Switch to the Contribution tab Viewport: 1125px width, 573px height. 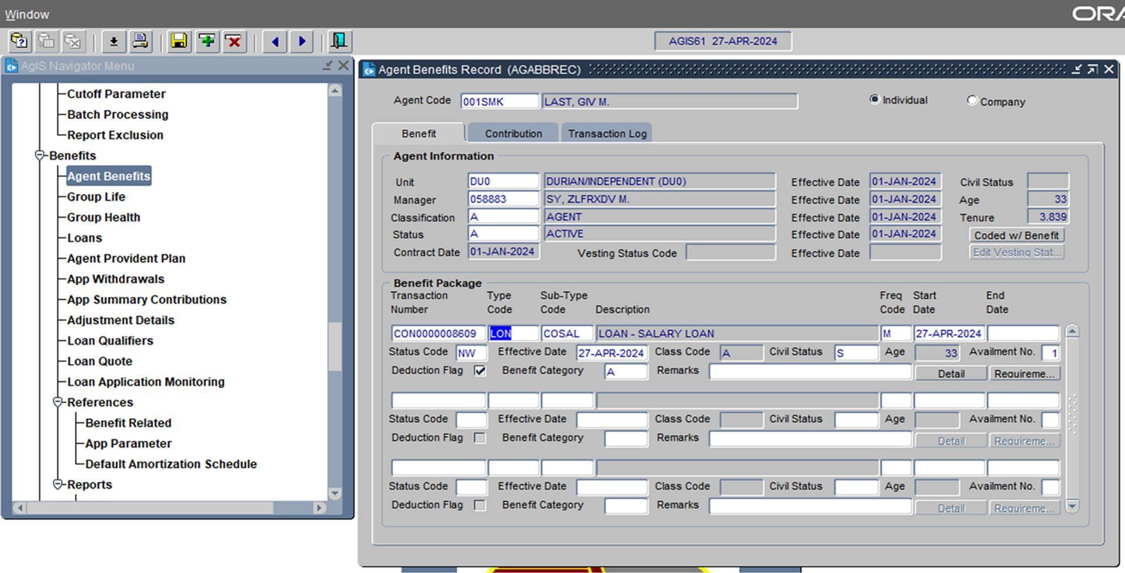(513, 134)
